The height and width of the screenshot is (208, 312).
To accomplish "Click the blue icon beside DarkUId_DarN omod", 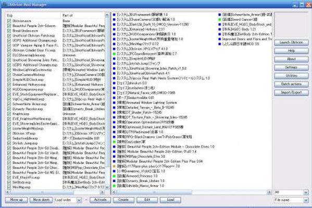I will coord(114,24).
